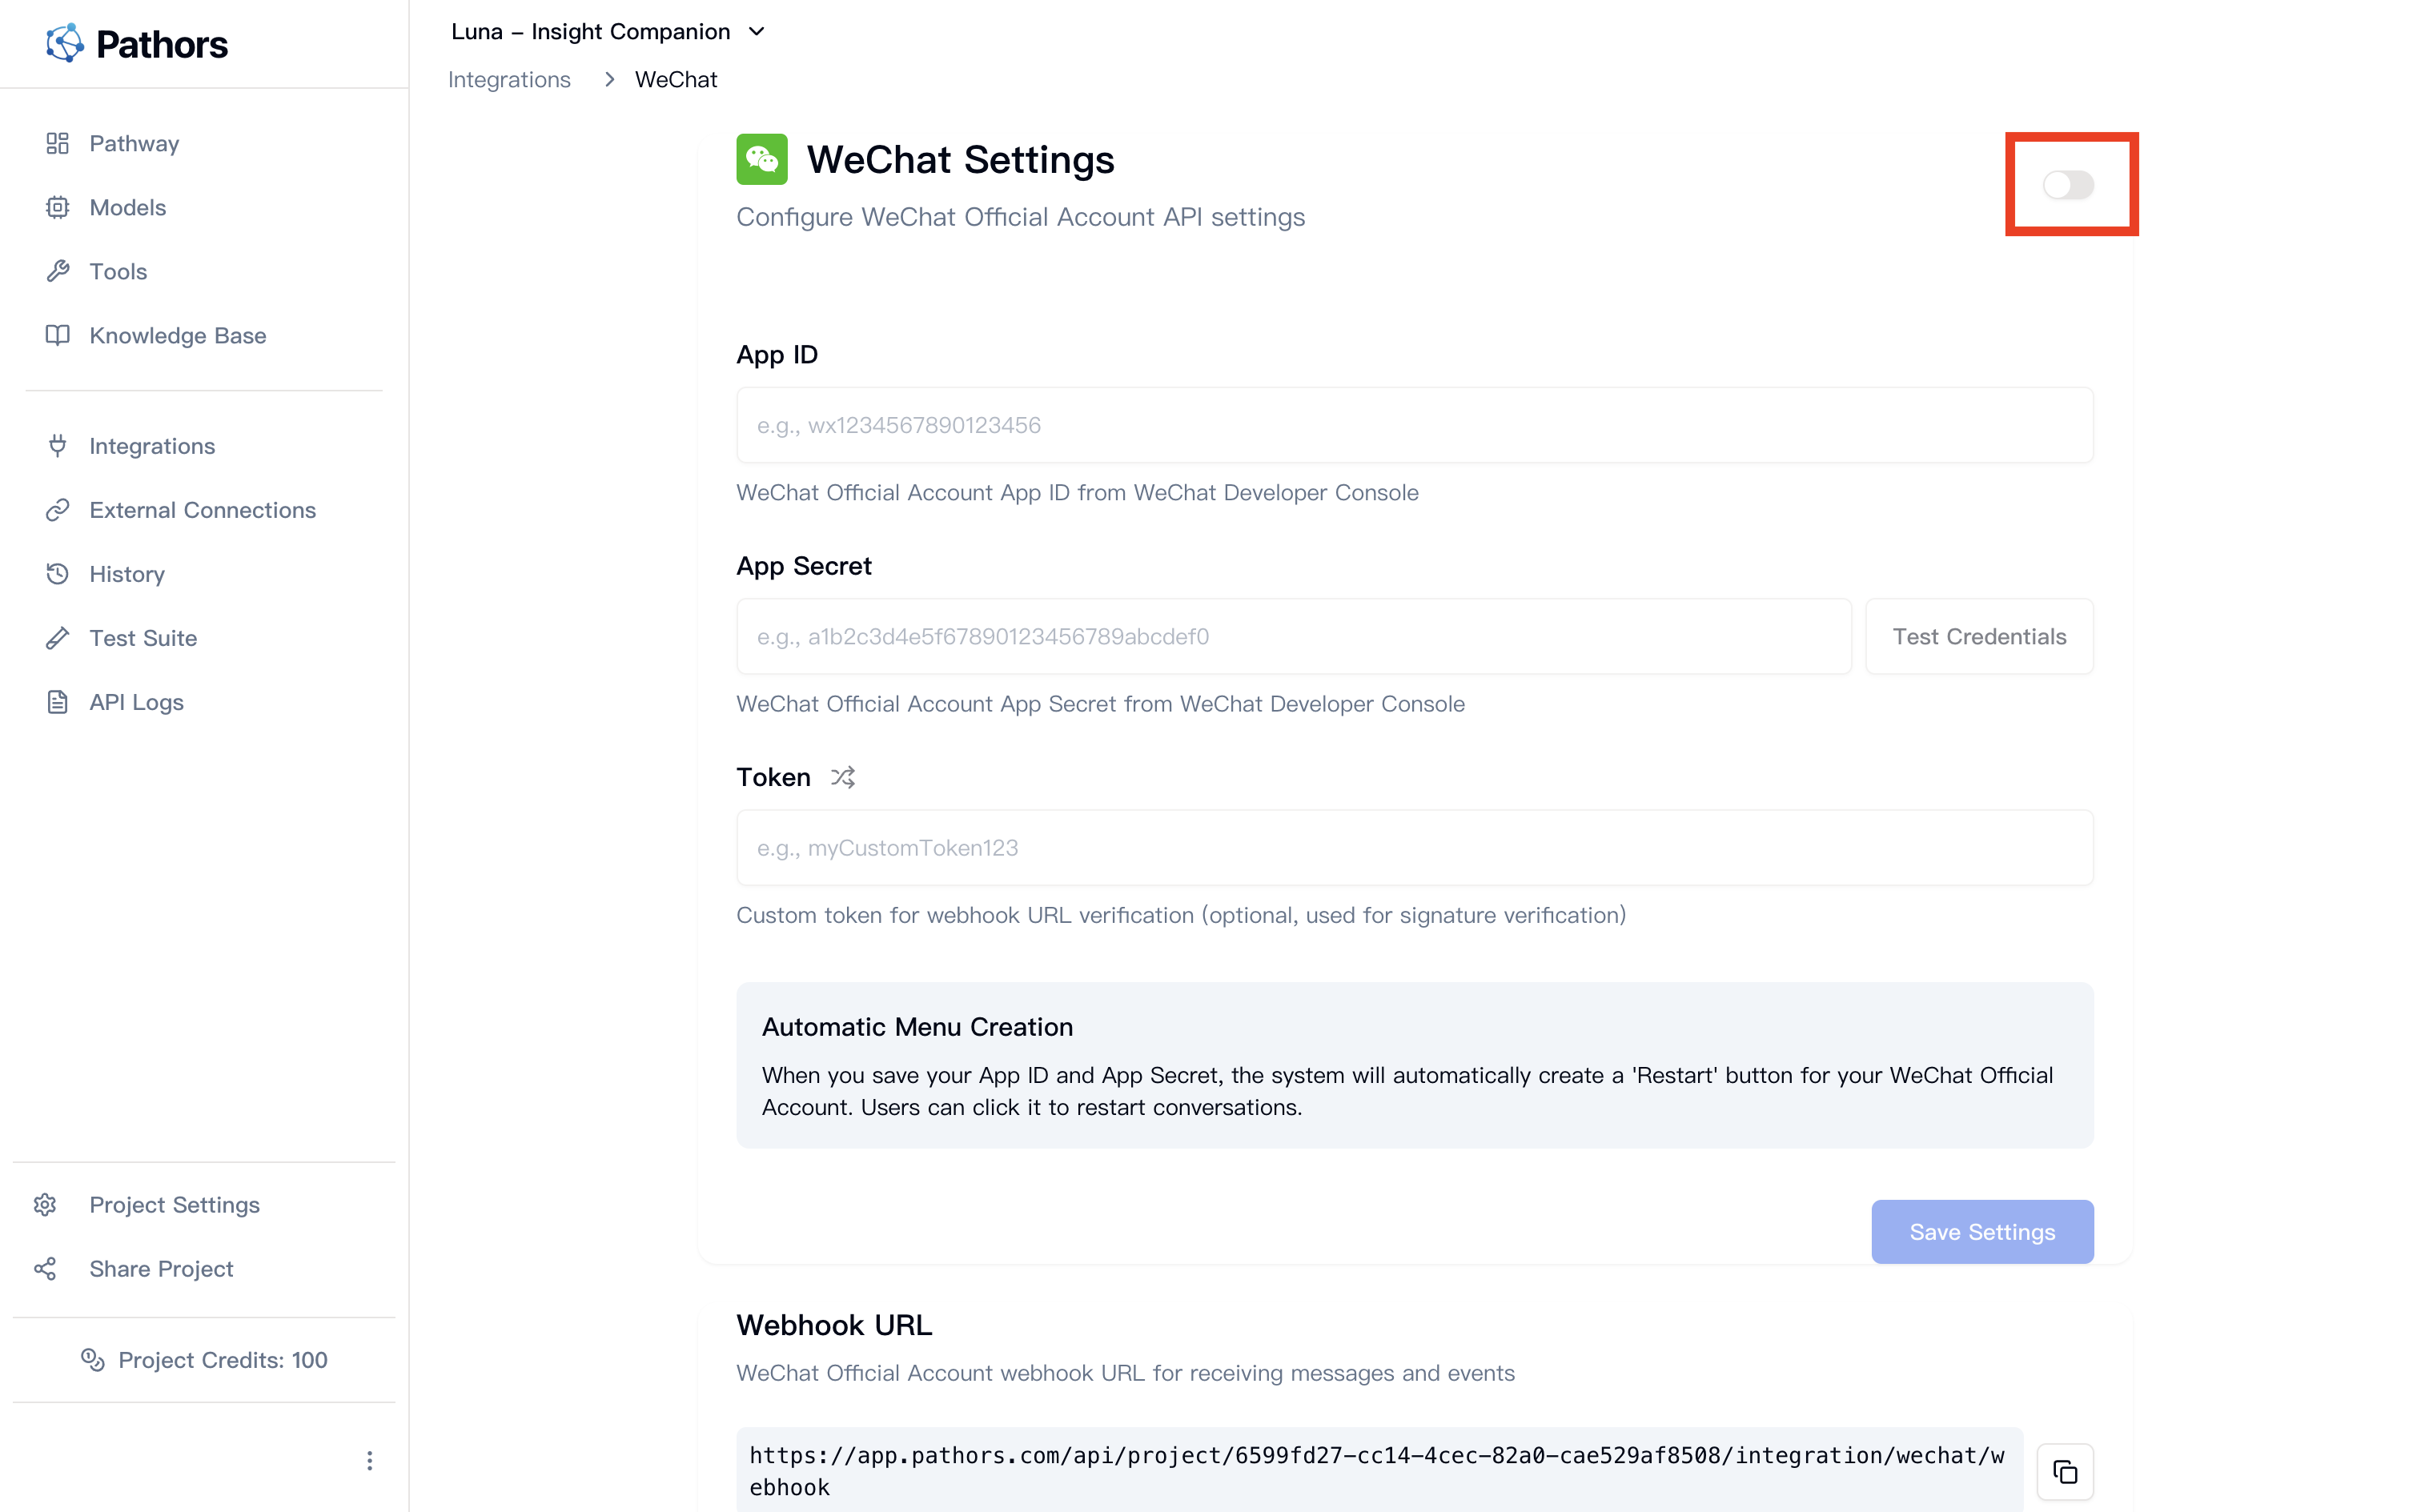Click the WeChat green logo icon

pyautogui.click(x=762, y=158)
